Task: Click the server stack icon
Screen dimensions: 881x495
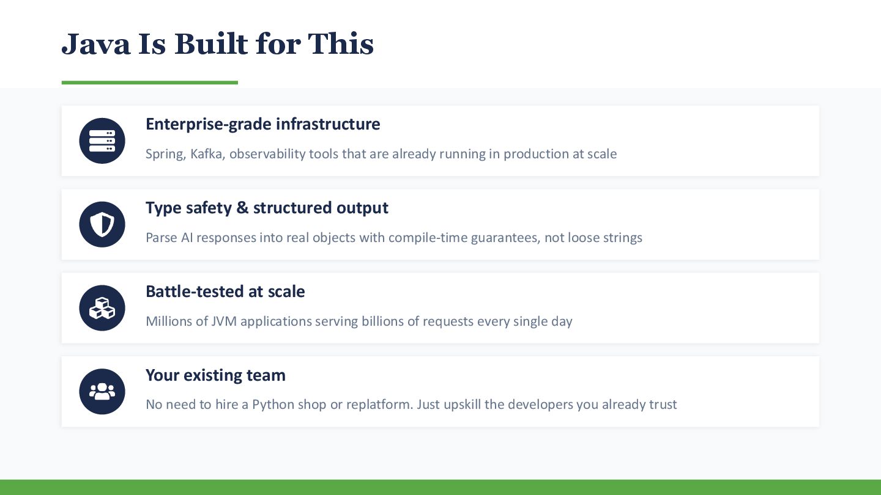Action: coord(102,141)
